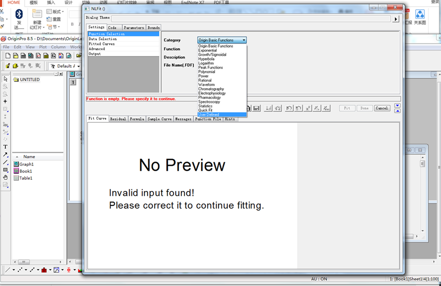This screenshot has width=441, height=286.
Task: Select the Rectangle tool in OriginPro
Action: [x=5, y=170]
